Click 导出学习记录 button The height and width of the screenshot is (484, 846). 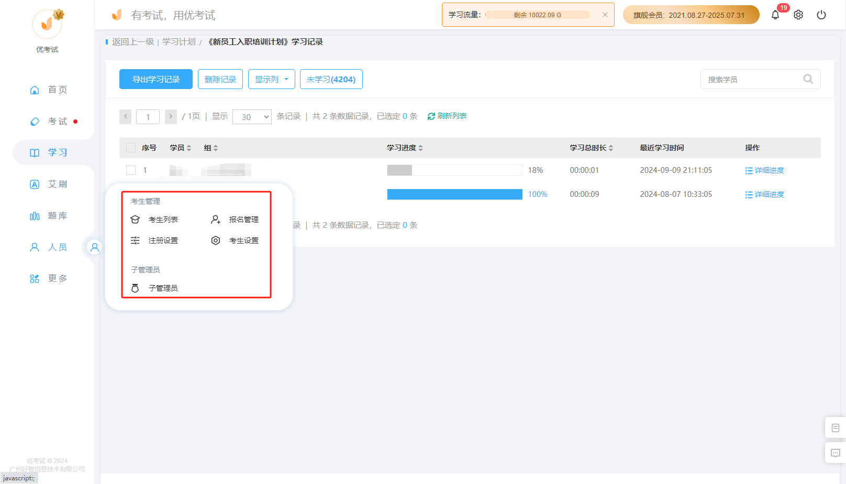click(156, 79)
